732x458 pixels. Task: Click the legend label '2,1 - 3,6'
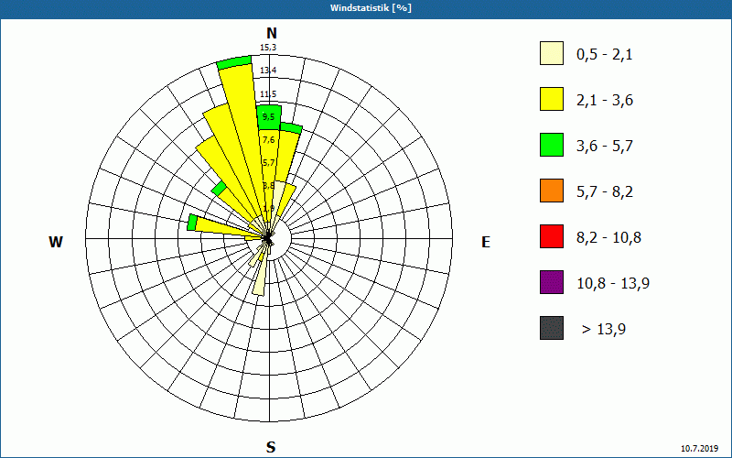click(x=605, y=101)
